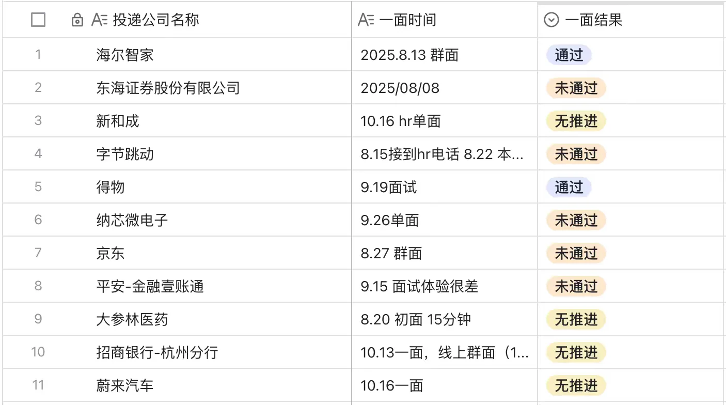Click the 10.16一面 time cell

point(392,385)
